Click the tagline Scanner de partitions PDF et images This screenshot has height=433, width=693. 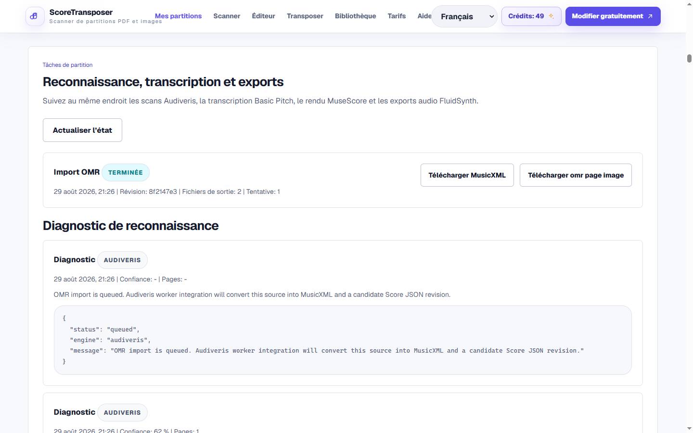[x=105, y=21]
